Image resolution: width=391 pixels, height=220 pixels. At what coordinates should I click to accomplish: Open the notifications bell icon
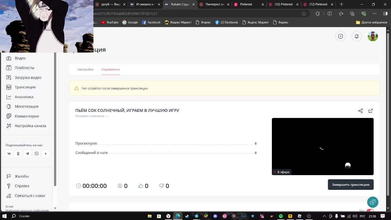click(356, 36)
